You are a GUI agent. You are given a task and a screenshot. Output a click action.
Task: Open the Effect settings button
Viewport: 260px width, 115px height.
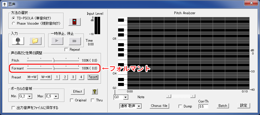pyautogui.click(x=77, y=92)
